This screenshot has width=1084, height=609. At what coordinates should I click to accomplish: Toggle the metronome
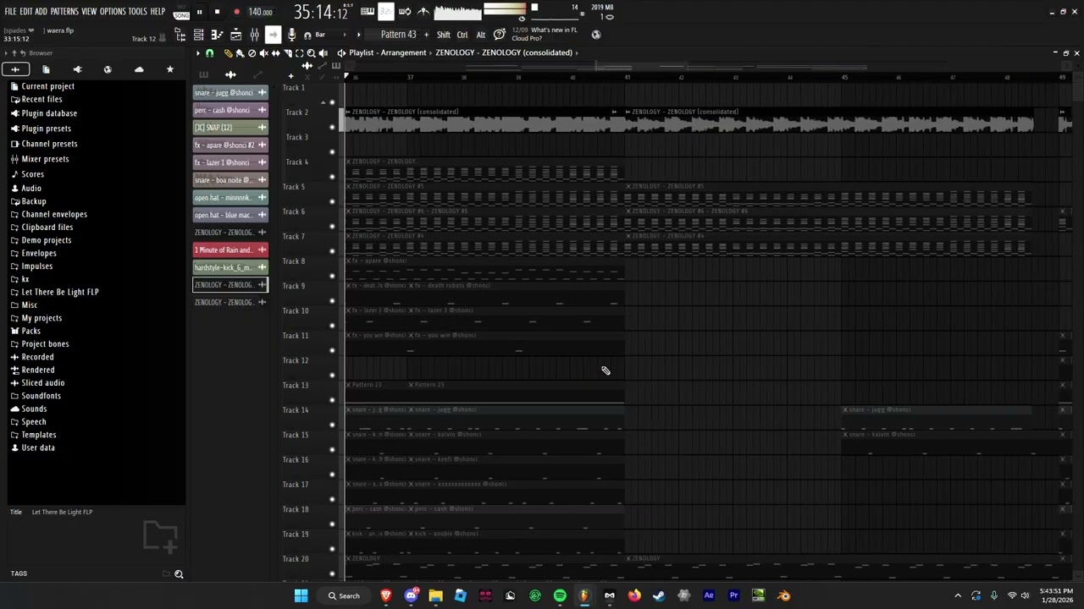[423, 11]
